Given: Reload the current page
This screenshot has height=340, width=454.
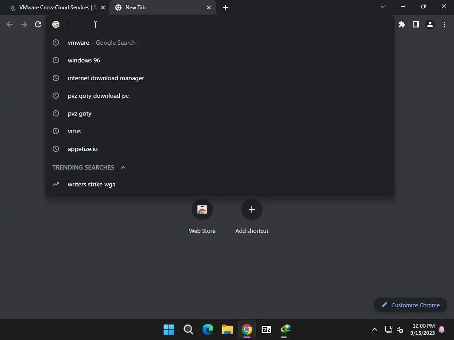Looking at the screenshot, I should (x=38, y=25).
